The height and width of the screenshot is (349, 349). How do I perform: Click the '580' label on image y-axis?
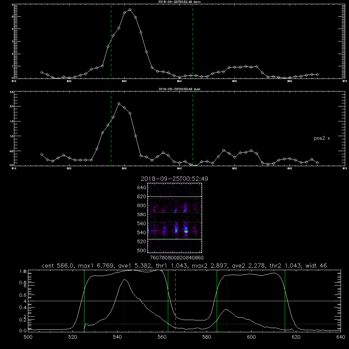tap(142, 215)
